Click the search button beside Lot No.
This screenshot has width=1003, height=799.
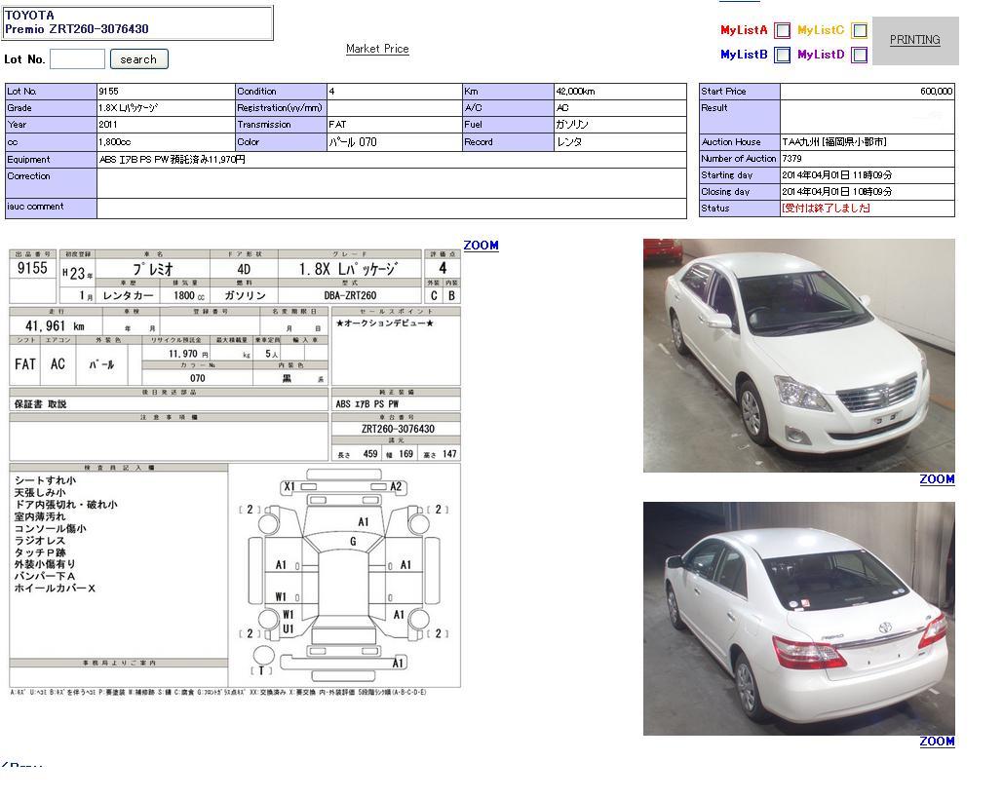tap(138, 59)
